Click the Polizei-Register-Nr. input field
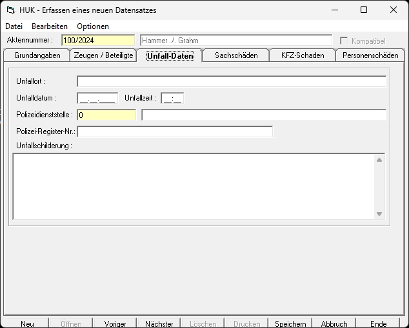409x328 pixels. pyautogui.click(x=174, y=131)
